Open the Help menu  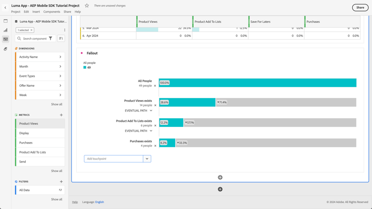(77, 11)
